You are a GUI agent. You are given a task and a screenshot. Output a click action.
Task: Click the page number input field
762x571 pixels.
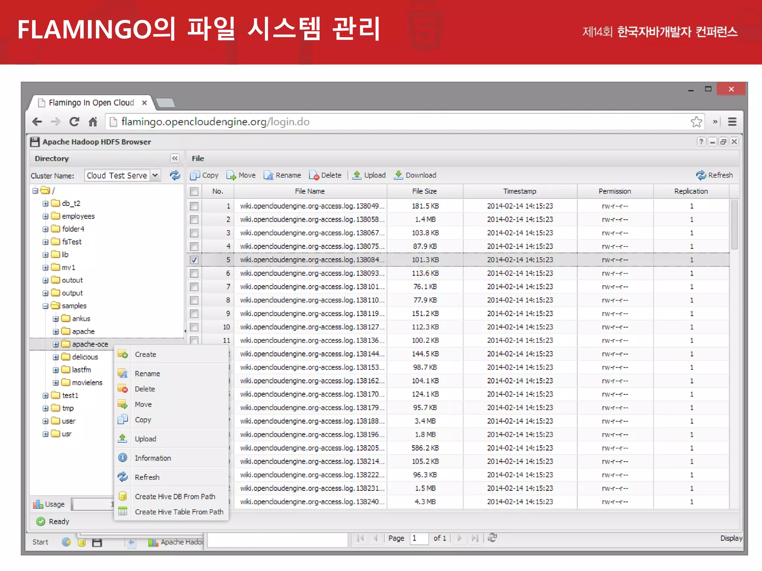tap(419, 538)
